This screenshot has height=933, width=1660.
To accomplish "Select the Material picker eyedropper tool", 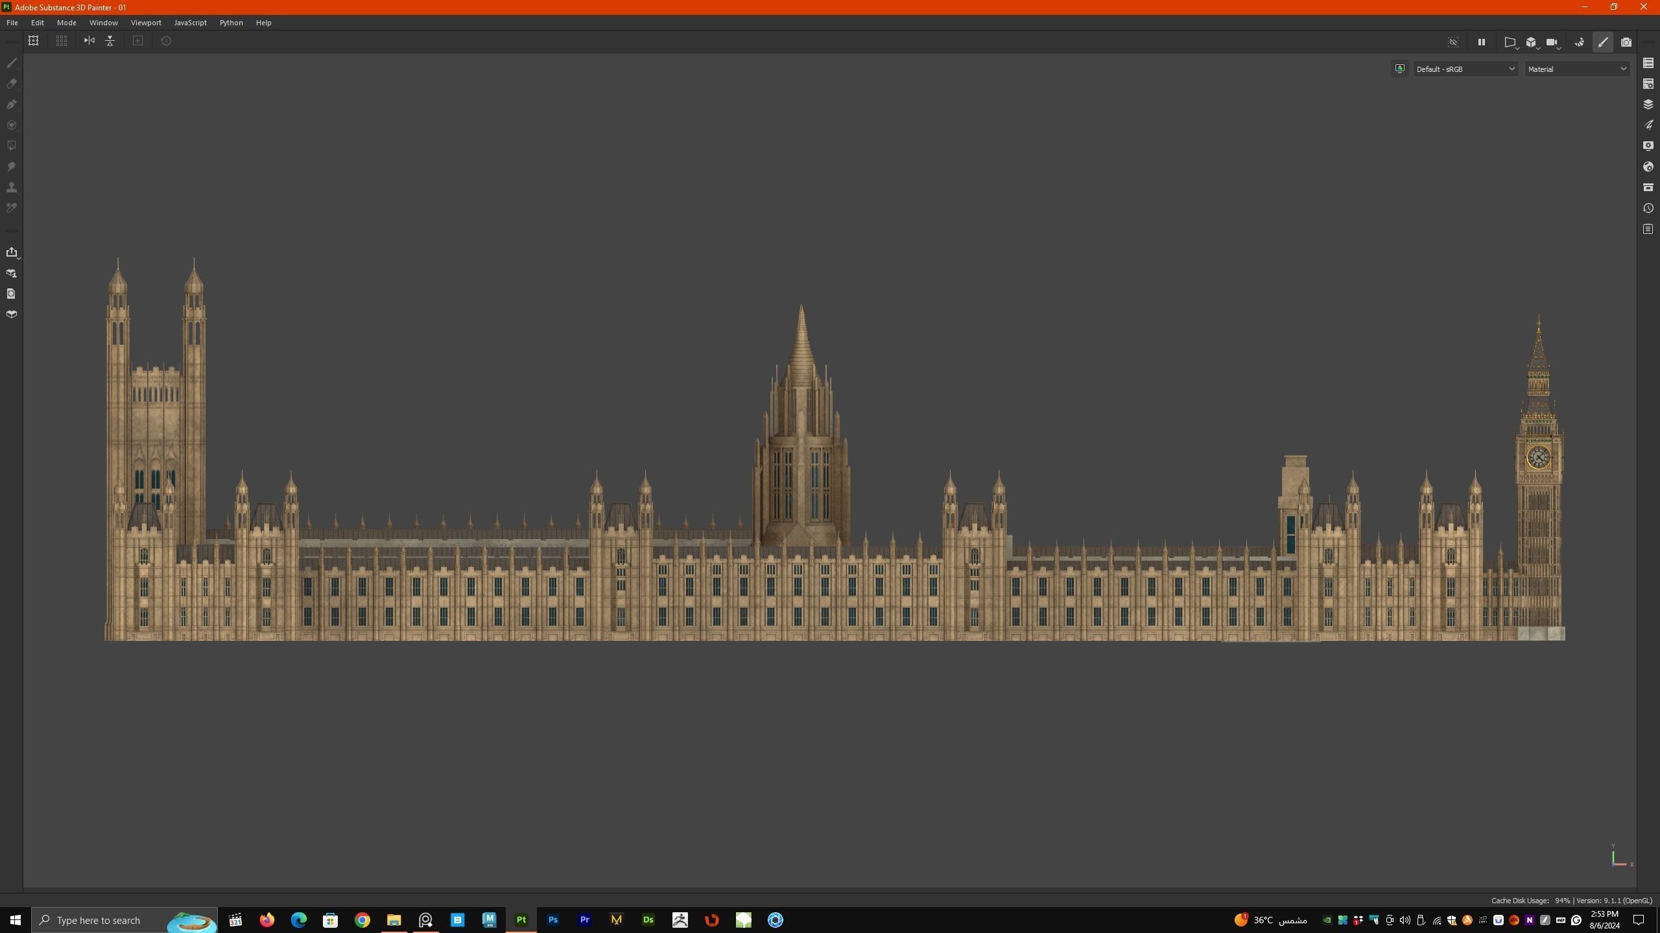I will click(x=12, y=208).
